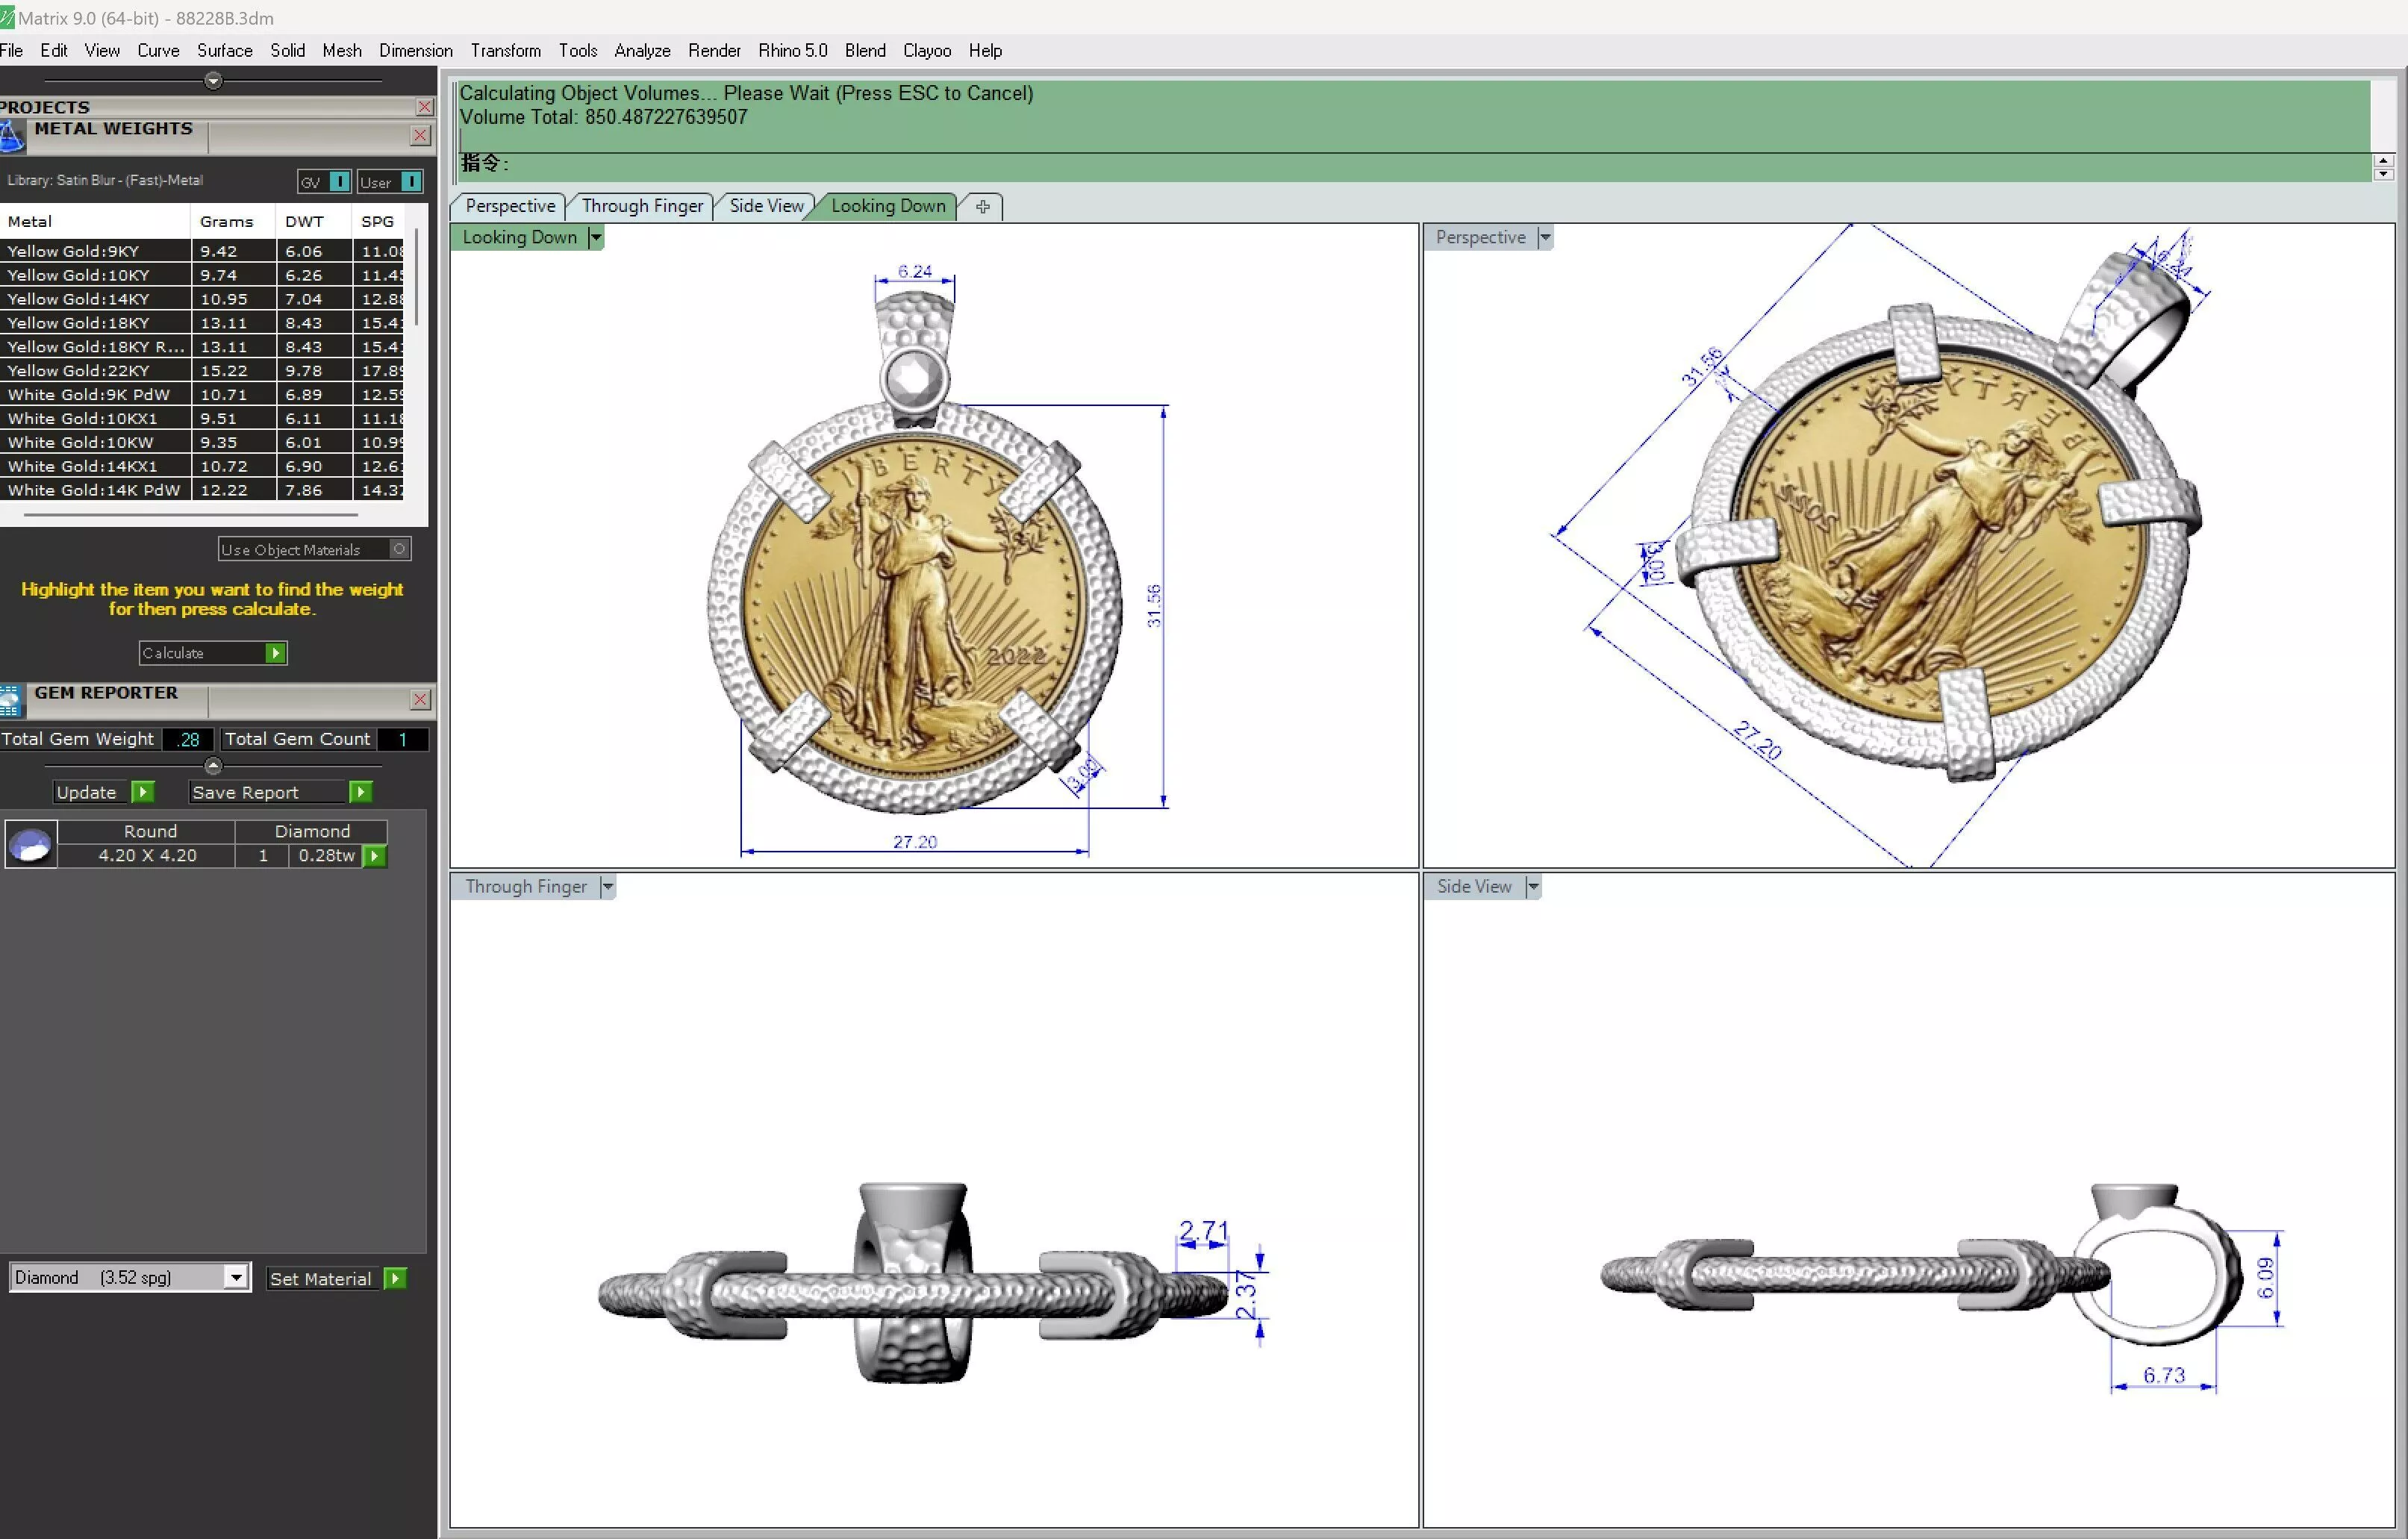Click the Gem Reporter panel icon
The image size is (2408, 1539).
pyautogui.click(x=11, y=700)
